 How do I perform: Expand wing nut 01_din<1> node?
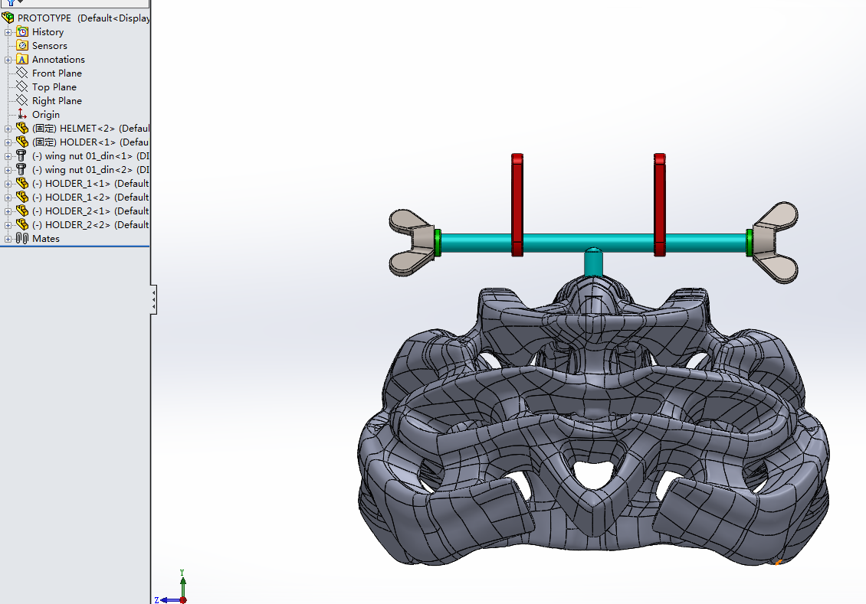pos(8,156)
